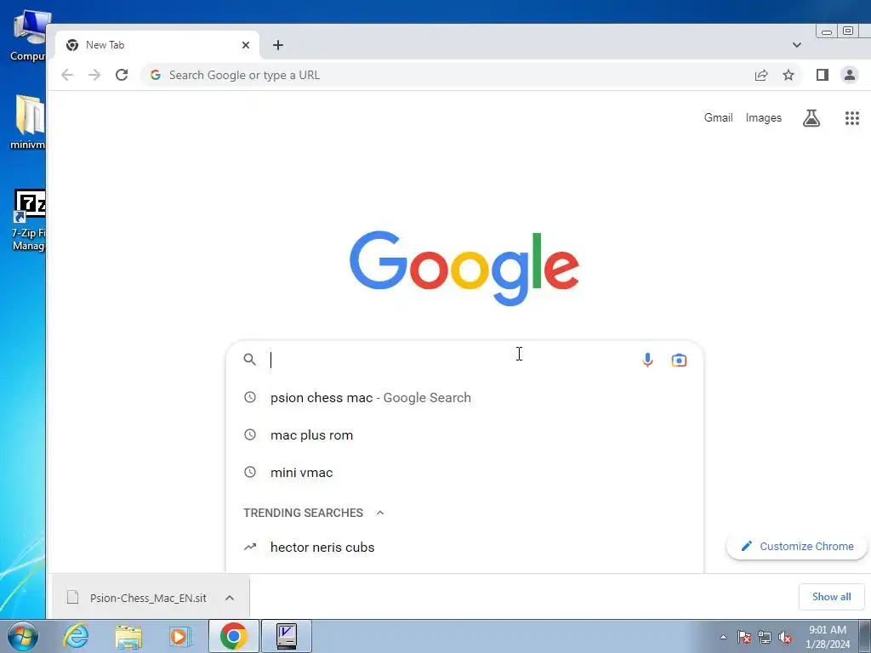The height and width of the screenshot is (653, 871).
Task: Select the New Tab tab
Action: (157, 45)
